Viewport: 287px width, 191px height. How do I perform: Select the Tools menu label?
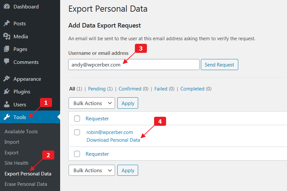pyautogui.click(x=20, y=117)
